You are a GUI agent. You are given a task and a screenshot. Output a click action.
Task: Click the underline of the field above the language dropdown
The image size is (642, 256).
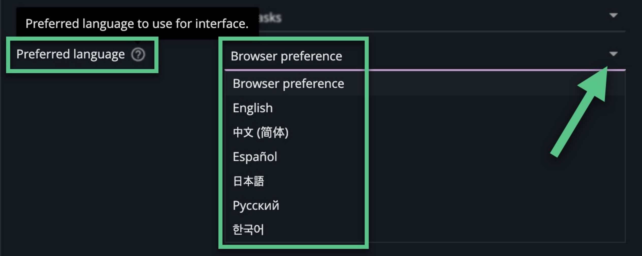(x=457, y=31)
